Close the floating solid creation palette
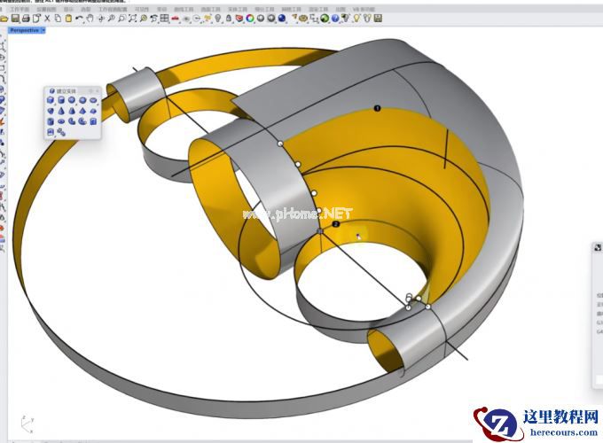Image resolution: width=603 pixels, height=443 pixels. 95,90
